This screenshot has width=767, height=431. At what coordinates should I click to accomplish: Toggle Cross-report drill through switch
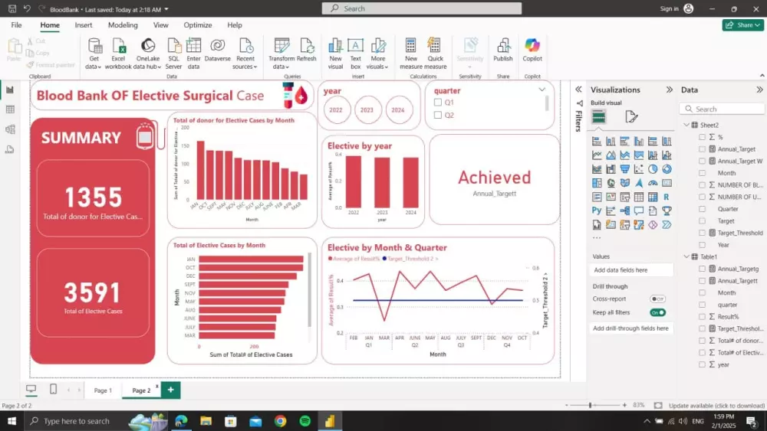[x=657, y=299]
